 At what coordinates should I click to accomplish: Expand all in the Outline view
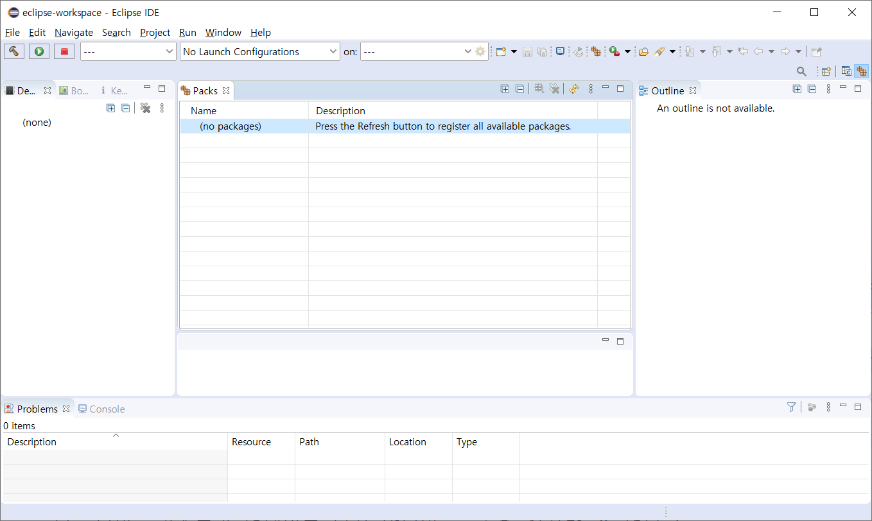tap(797, 89)
